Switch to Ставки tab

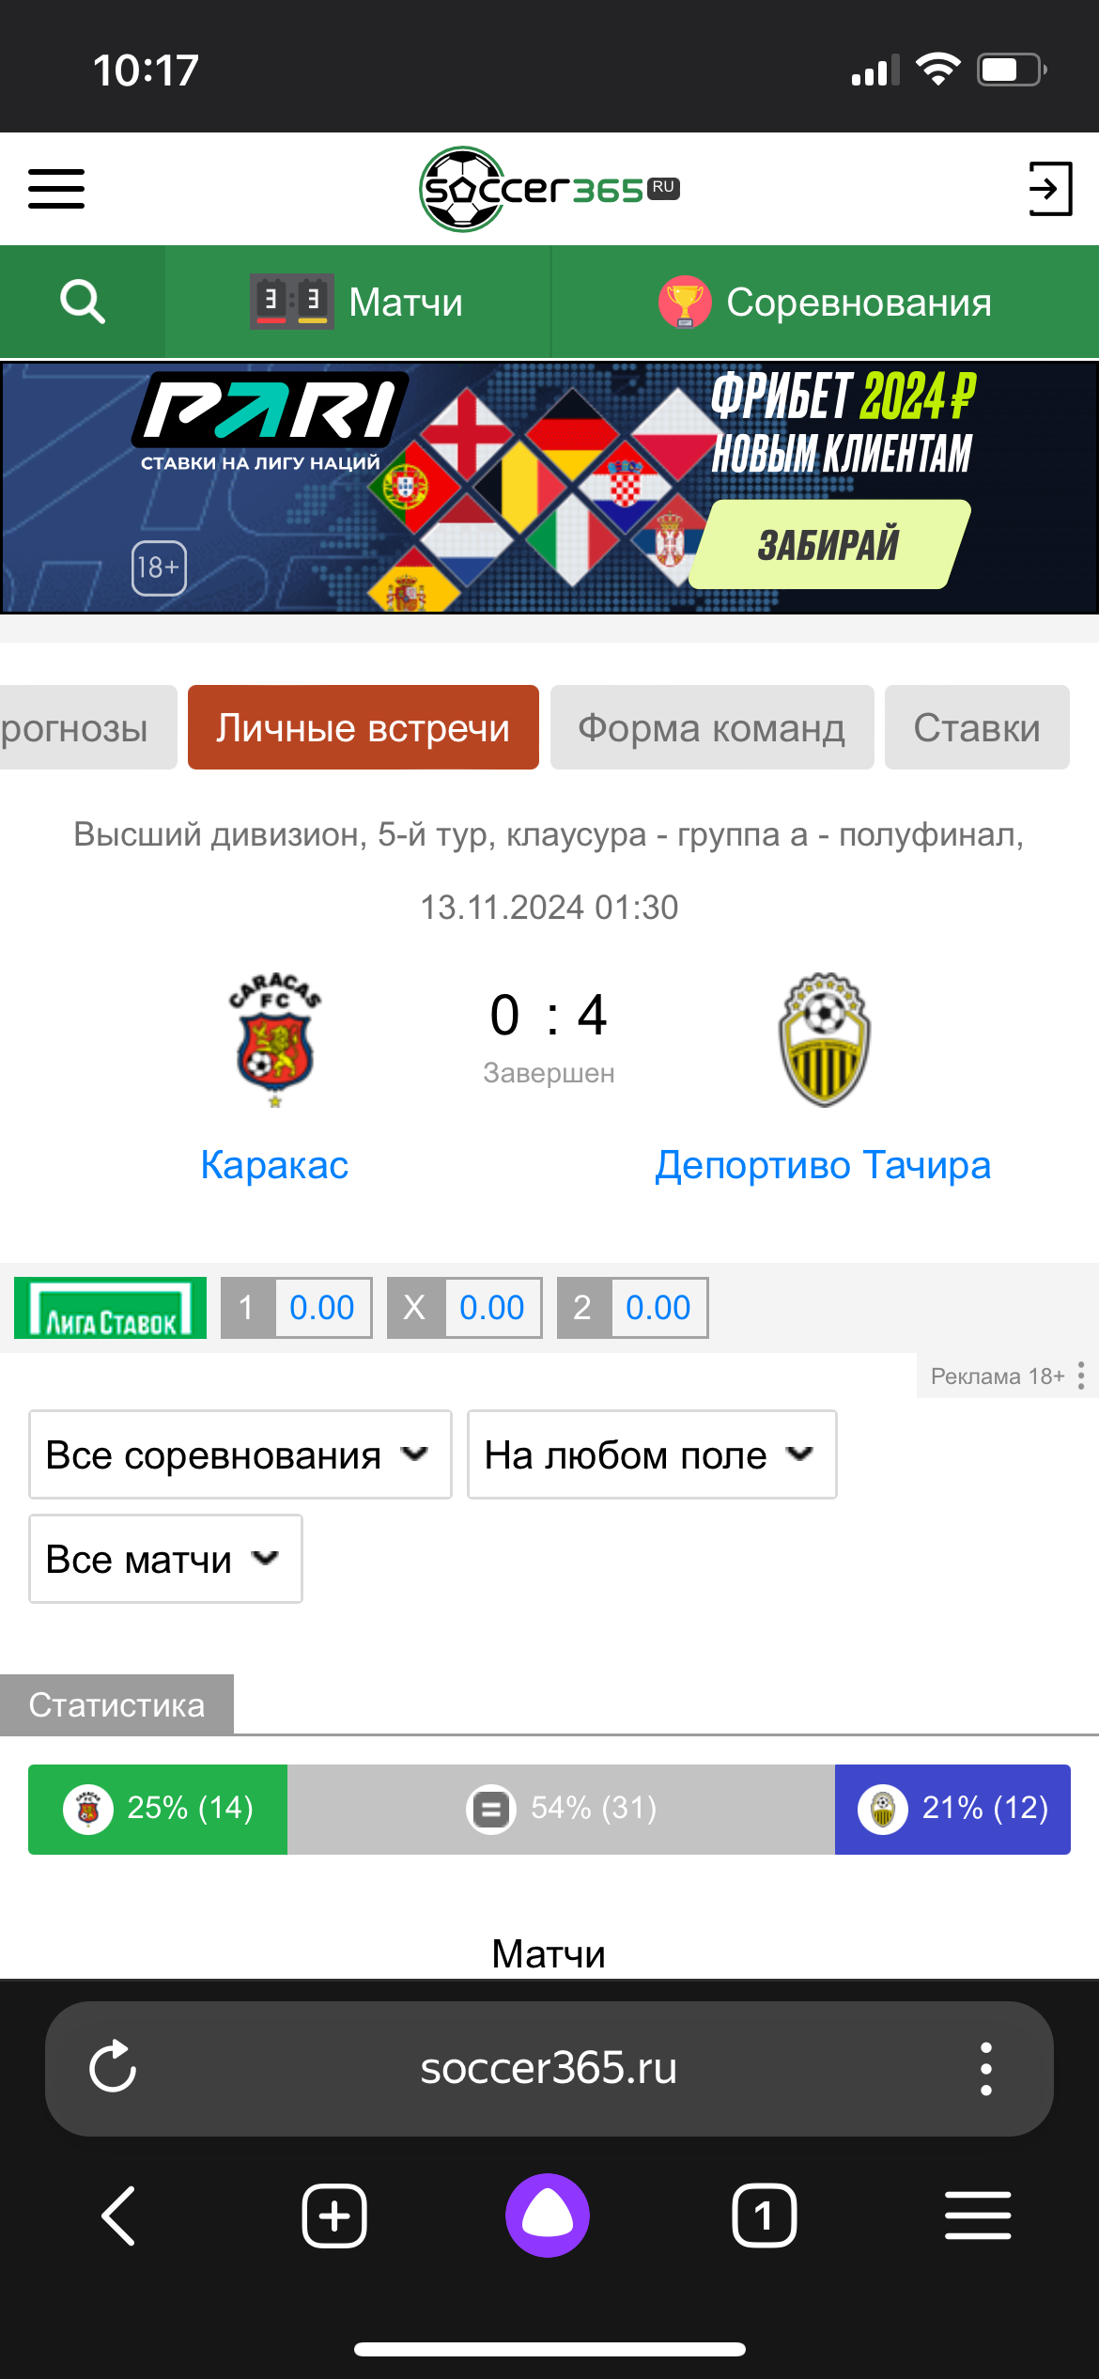(x=976, y=728)
